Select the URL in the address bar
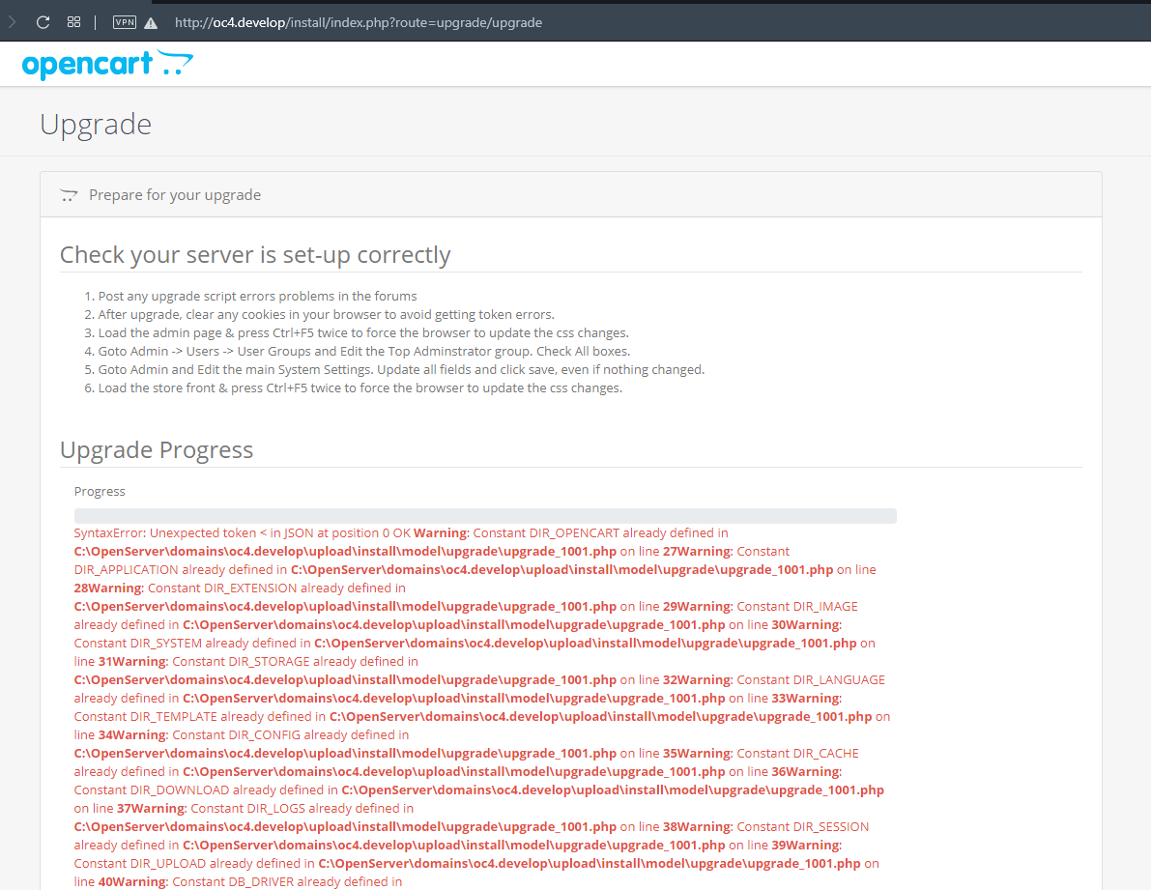The image size is (1151, 890). pyautogui.click(x=359, y=23)
